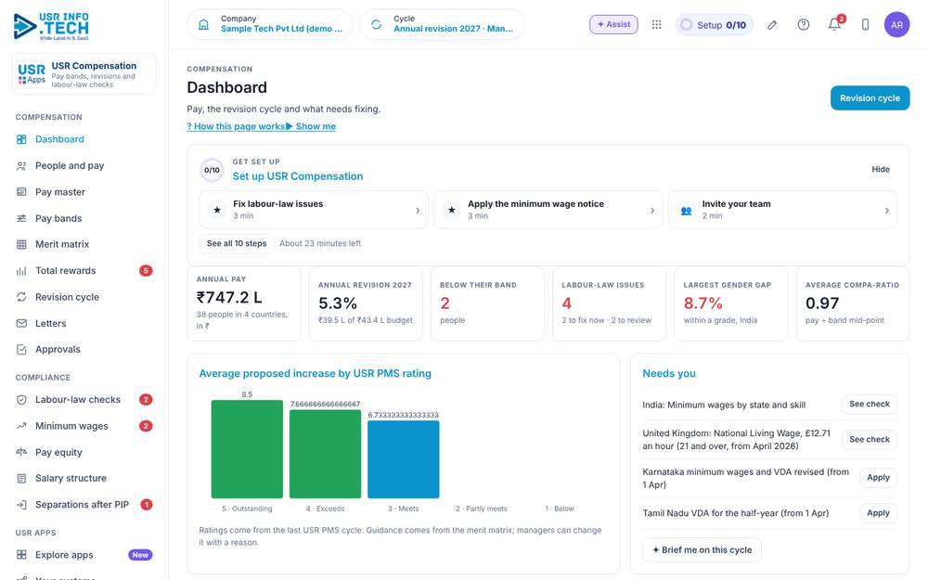Click the Pay bands sidebar icon

[x=21, y=218]
